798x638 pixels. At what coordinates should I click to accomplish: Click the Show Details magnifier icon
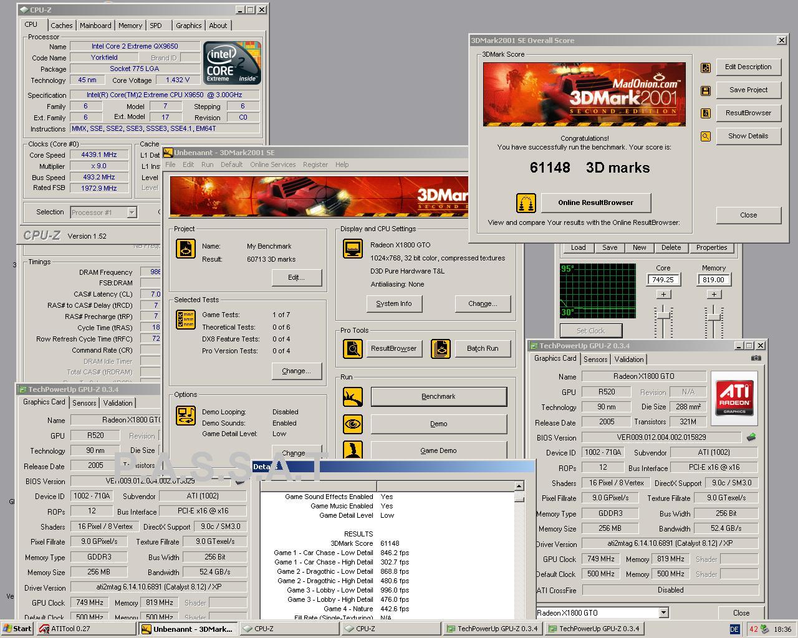(x=706, y=136)
